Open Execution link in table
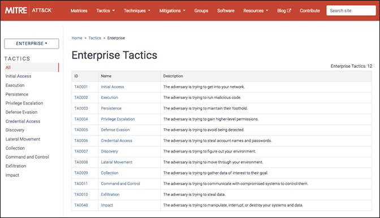Screen dimensions: 380x218 110,98
